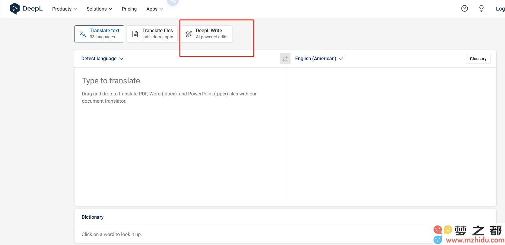
Task: Swap source and target languages
Action: [x=285, y=59]
